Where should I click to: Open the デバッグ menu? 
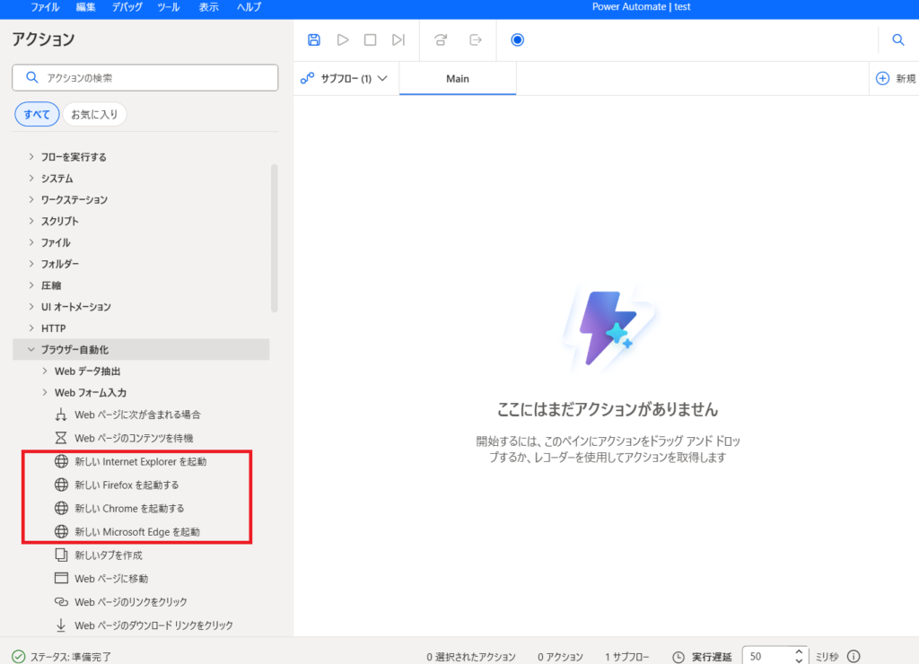[x=126, y=7]
